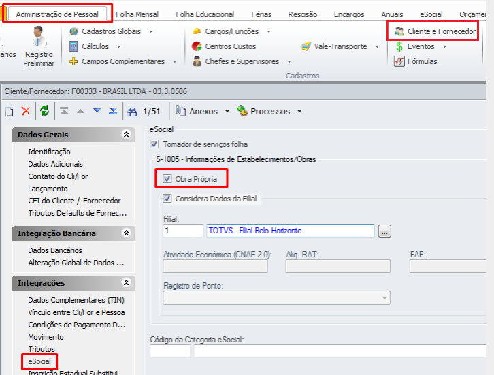Click Vale-Transporte ticket icon
494x375 pixels.
coord(306,46)
